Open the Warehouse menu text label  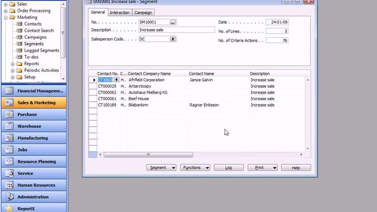coord(29,126)
